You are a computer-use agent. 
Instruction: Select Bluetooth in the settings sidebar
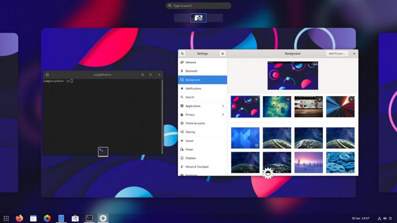click(x=202, y=71)
